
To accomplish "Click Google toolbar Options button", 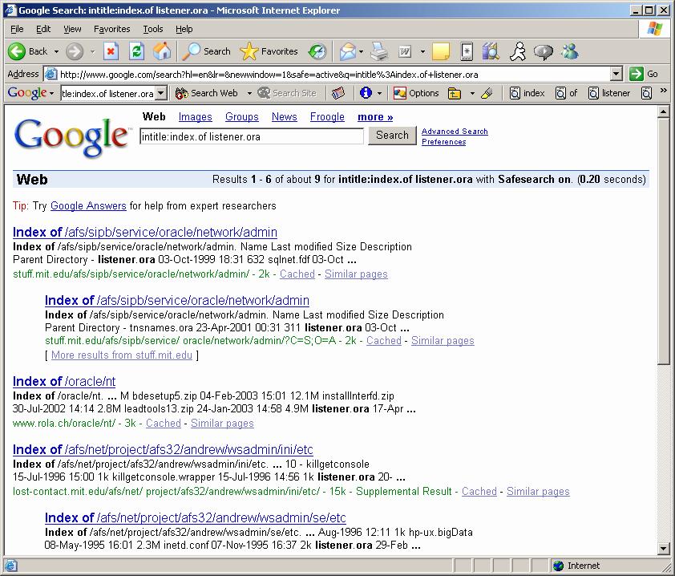I will [416, 92].
